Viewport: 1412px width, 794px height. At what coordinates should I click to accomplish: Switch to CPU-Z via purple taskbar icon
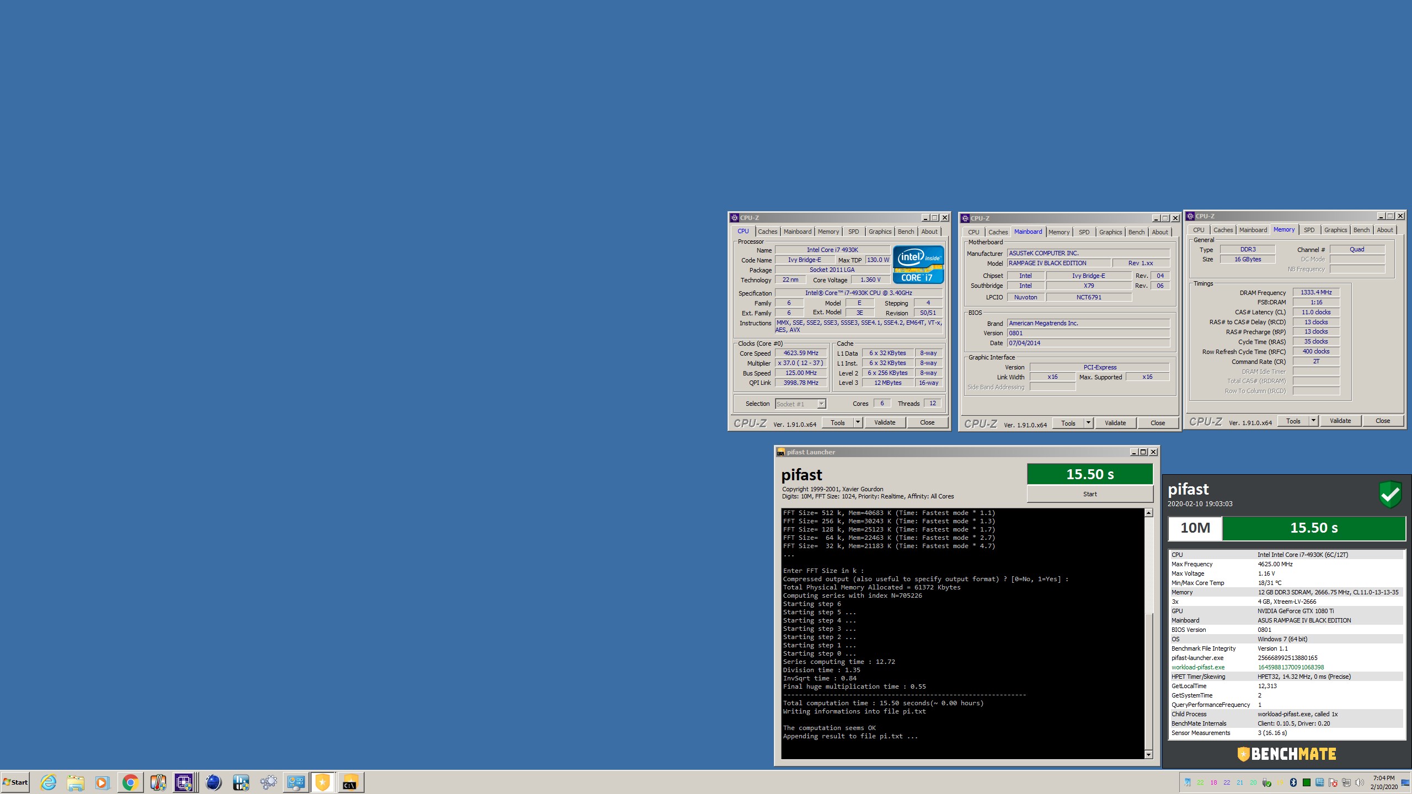pos(184,782)
